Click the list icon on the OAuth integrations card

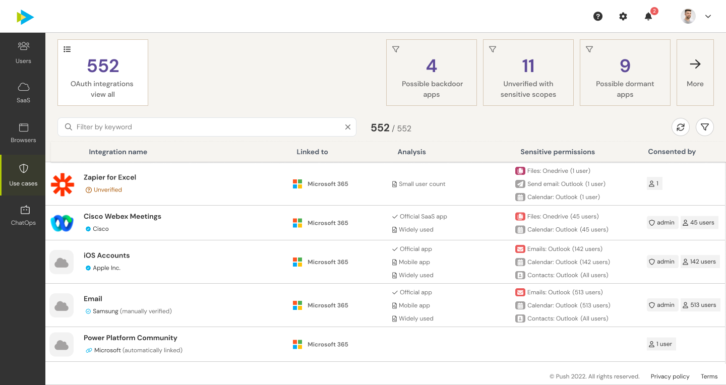pos(67,49)
